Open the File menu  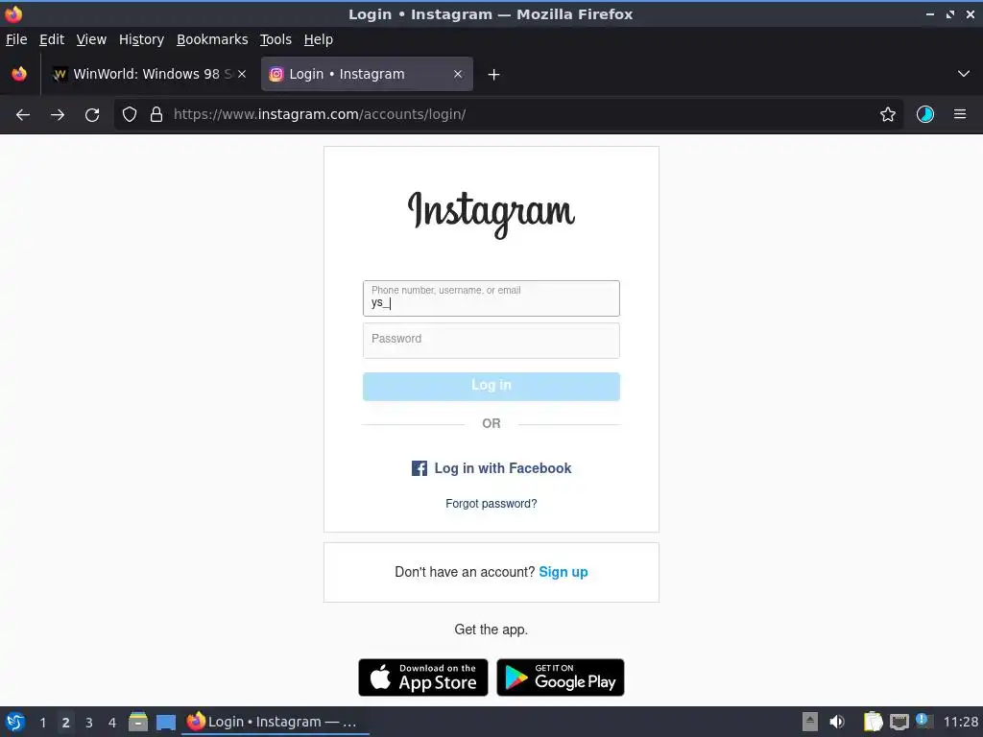point(16,39)
